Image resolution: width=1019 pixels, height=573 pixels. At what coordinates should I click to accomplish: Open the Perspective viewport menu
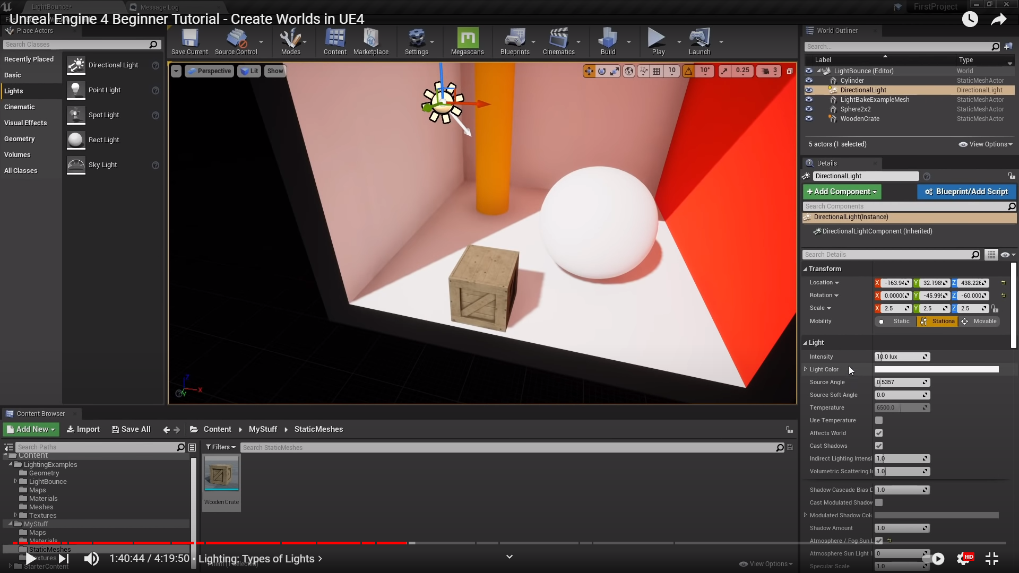pyautogui.click(x=210, y=71)
